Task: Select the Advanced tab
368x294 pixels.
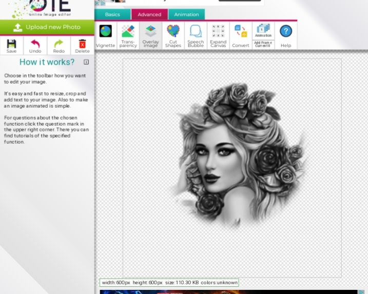Action: [149, 14]
